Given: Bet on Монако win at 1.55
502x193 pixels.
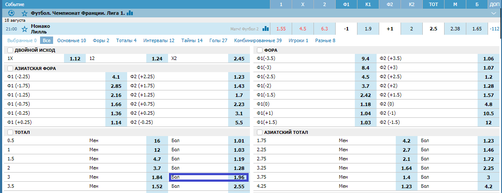Looking at the screenshot, I should tap(281, 29).
